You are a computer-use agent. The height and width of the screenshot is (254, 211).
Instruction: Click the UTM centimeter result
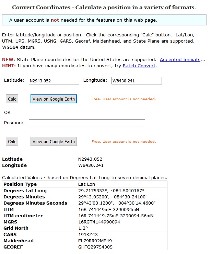click(116, 216)
